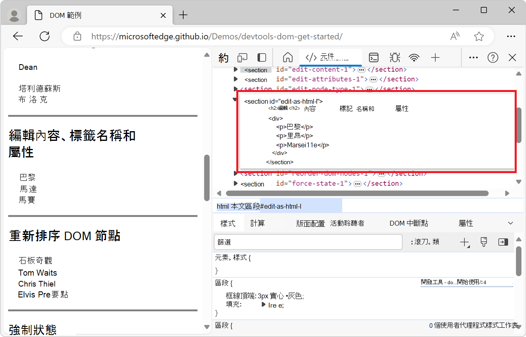Click the Chris Thiel list item
The width and height of the screenshot is (526, 337).
tap(37, 284)
